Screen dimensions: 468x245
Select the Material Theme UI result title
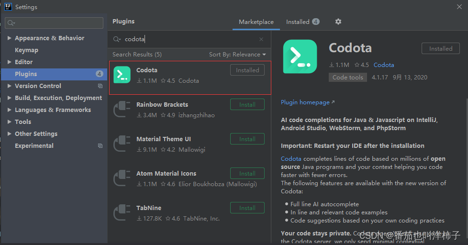pyautogui.click(x=164, y=139)
